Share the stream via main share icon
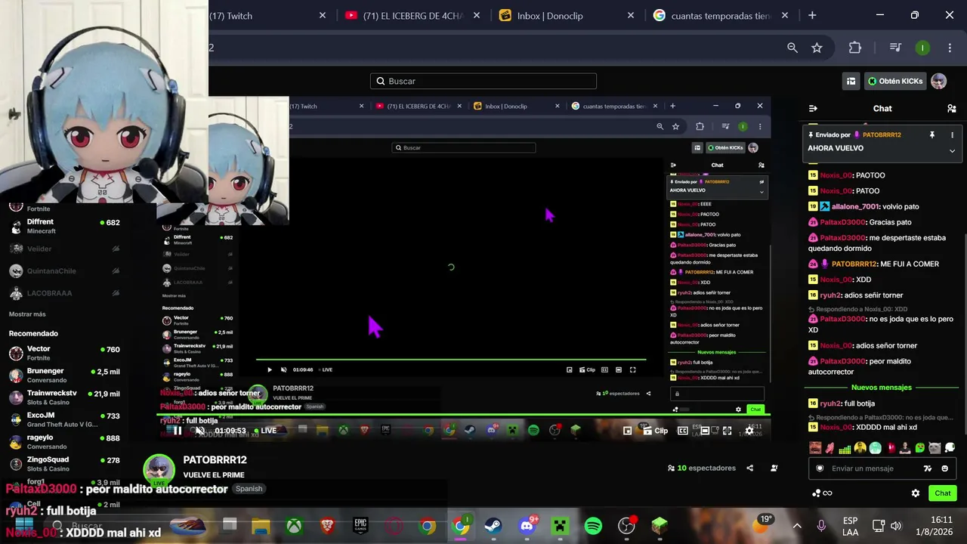The width and height of the screenshot is (967, 544). click(x=749, y=468)
